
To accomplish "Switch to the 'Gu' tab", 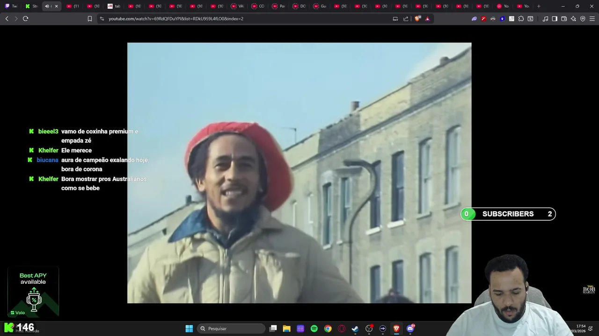I will click(320, 6).
